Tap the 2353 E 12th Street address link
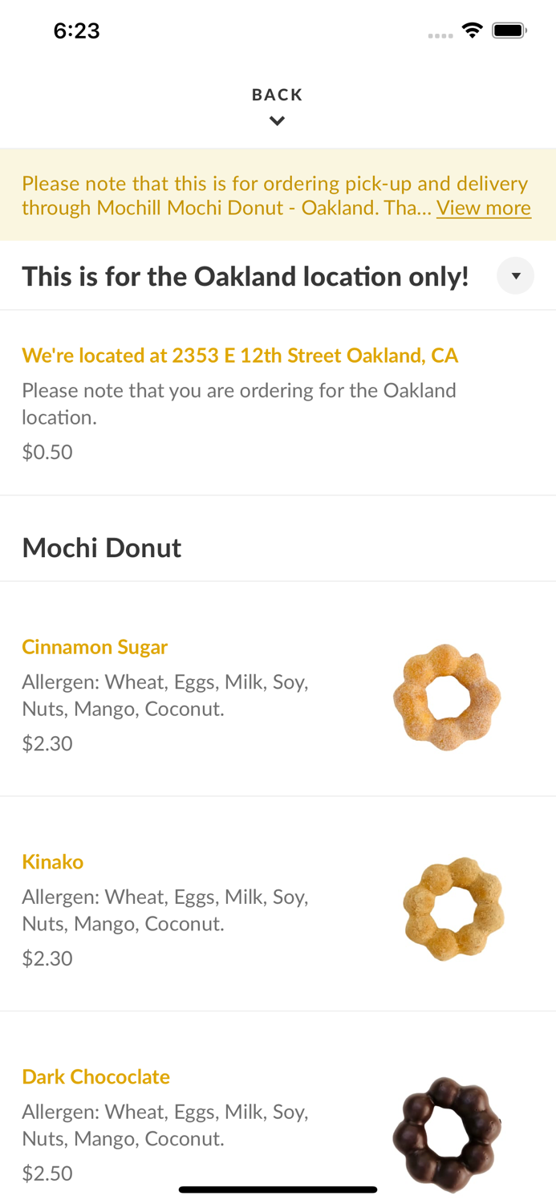 pos(240,356)
